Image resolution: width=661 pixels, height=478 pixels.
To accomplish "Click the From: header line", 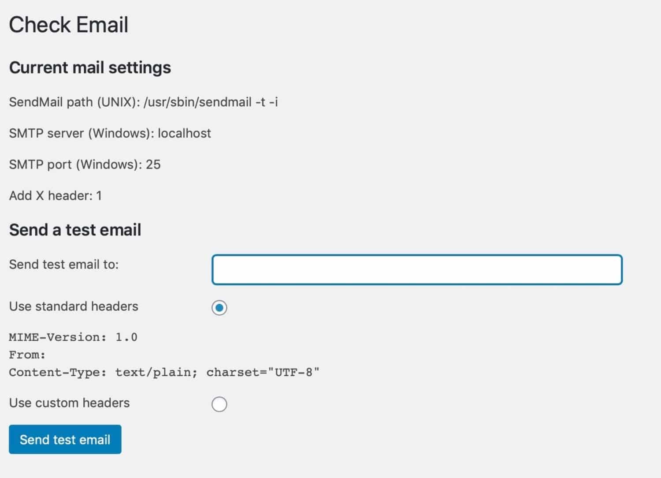I will [x=26, y=355].
